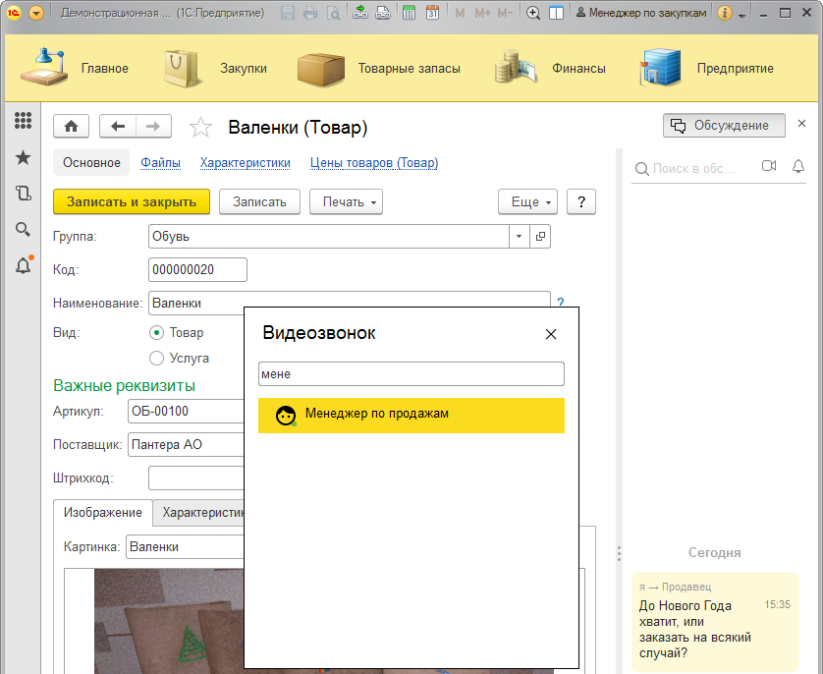The image size is (823, 674).
Task: Click the Код field 000000020
Action: click(x=197, y=270)
